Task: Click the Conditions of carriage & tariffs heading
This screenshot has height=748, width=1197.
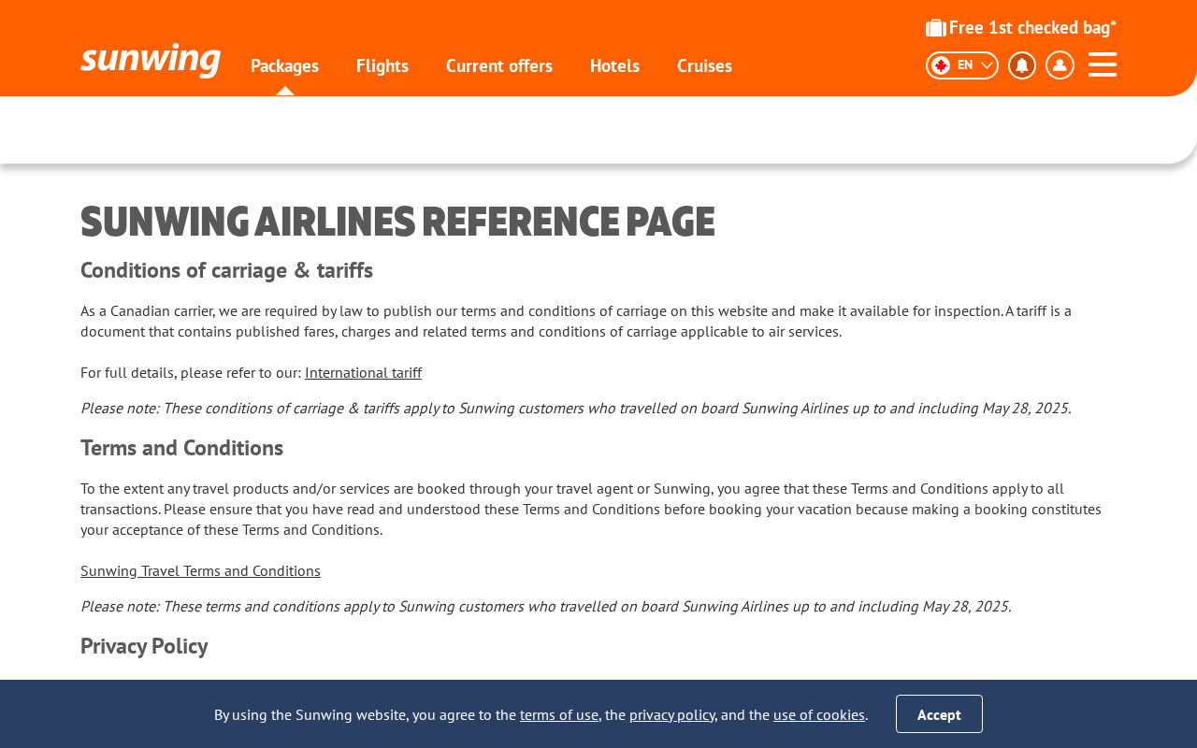Action: pos(226,270)
